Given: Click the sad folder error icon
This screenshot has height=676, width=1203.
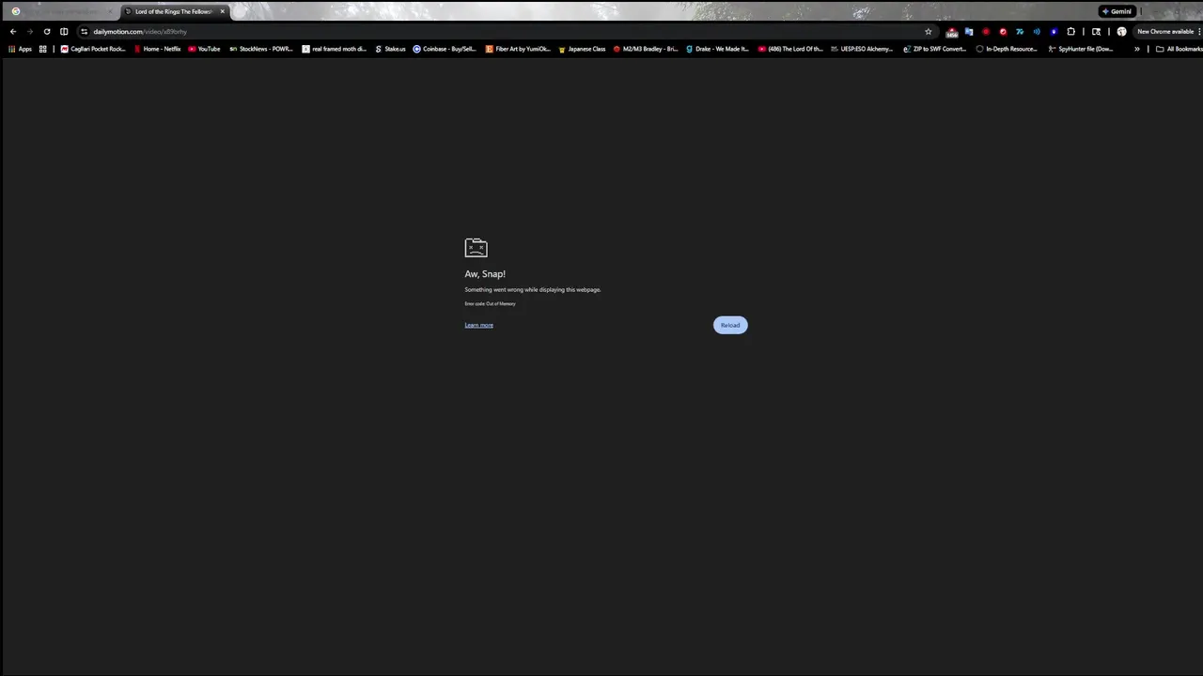Looking at the screenshot, I should [x=476, y=248].
